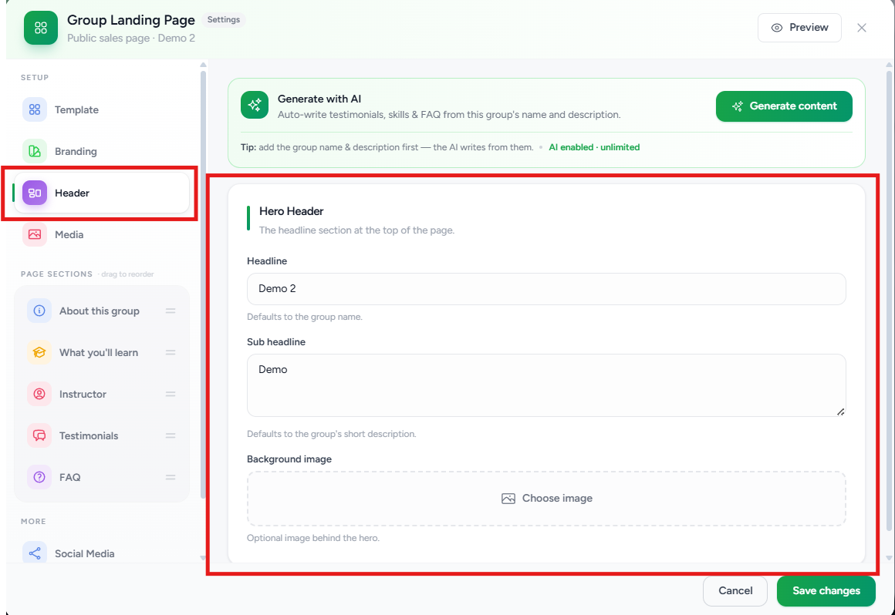The image size is (895, 615).
Task: Click the Instructor person icon
Action: click(39, 394)
